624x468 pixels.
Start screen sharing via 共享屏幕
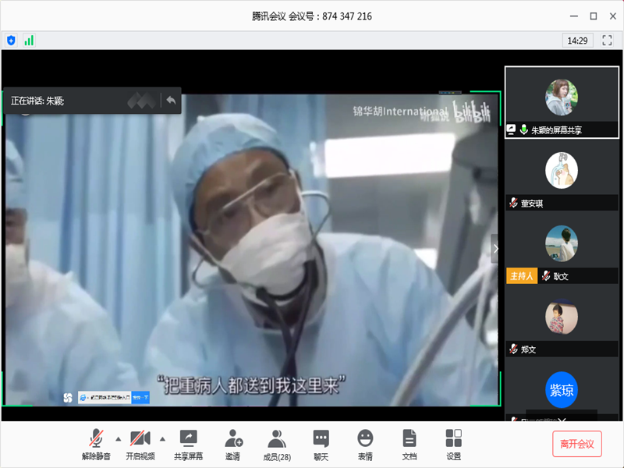[188, 445]
